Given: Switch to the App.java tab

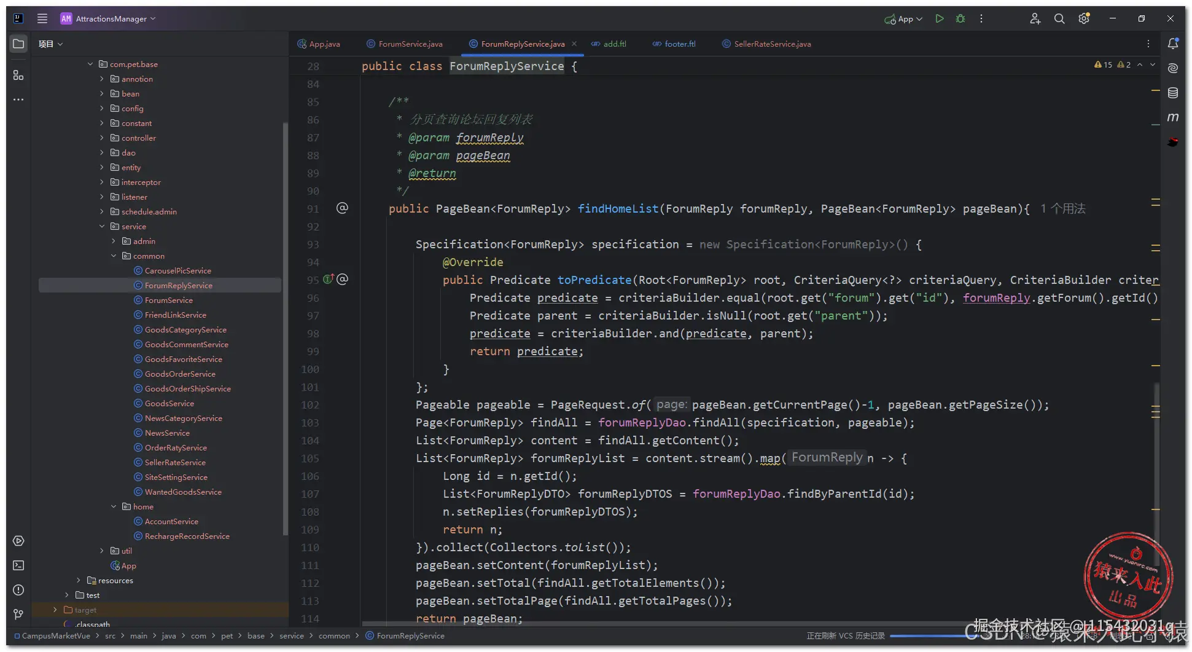Looking at the screenshot, I should [319, 44].
